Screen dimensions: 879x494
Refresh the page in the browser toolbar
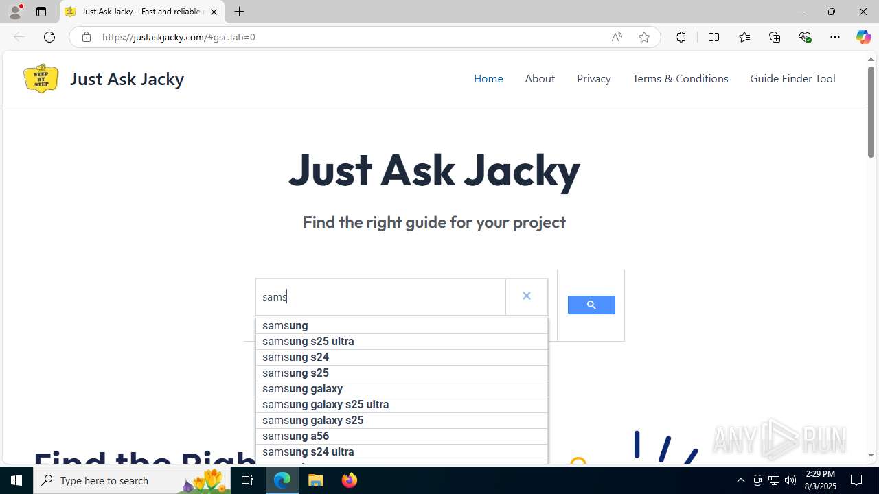tap(49, 37)
